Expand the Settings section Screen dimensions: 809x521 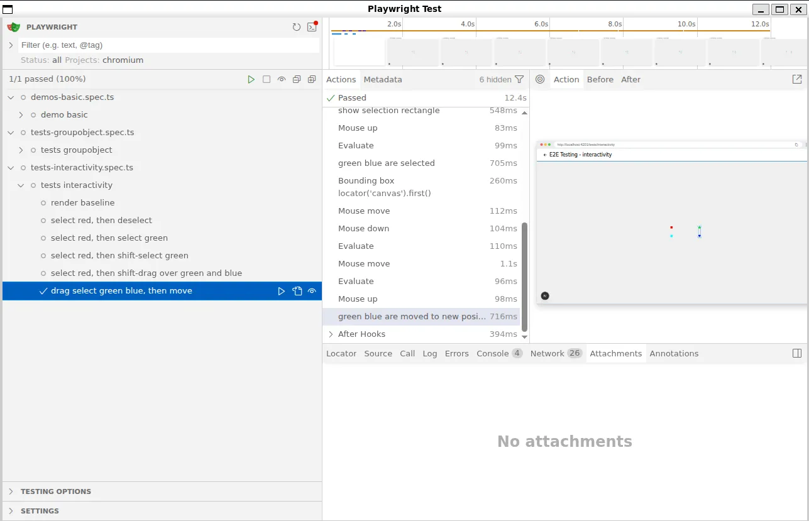point(40,511)
